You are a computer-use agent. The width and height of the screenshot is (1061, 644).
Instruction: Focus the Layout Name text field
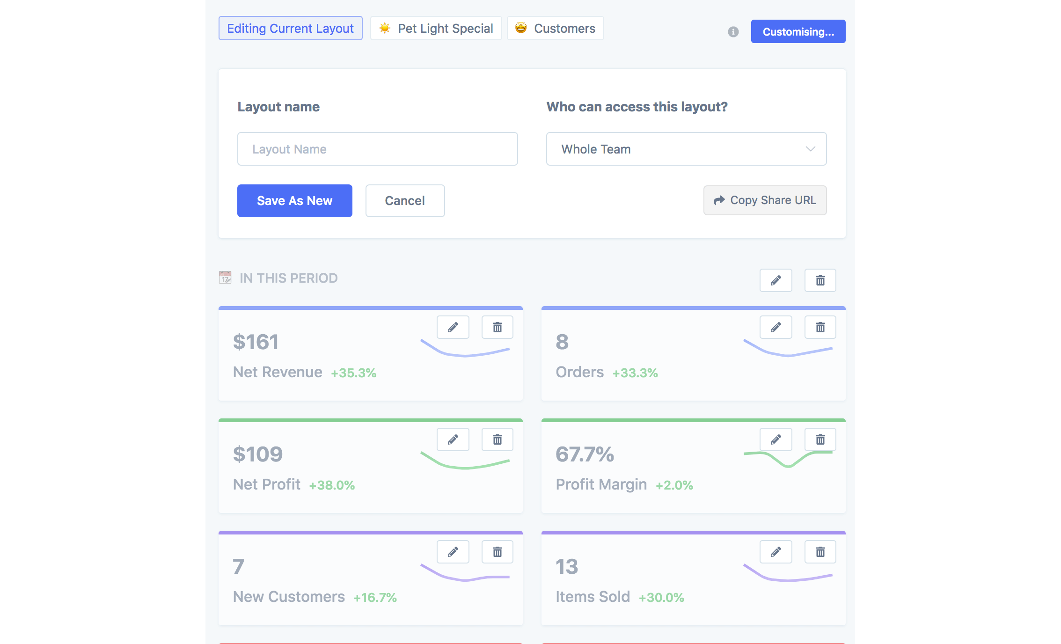[377, 149]
